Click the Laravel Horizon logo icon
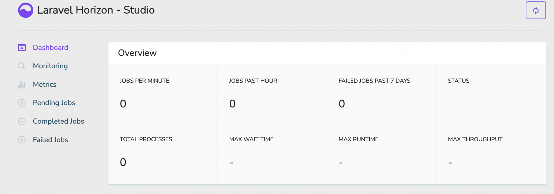 (x=26, y=10)
